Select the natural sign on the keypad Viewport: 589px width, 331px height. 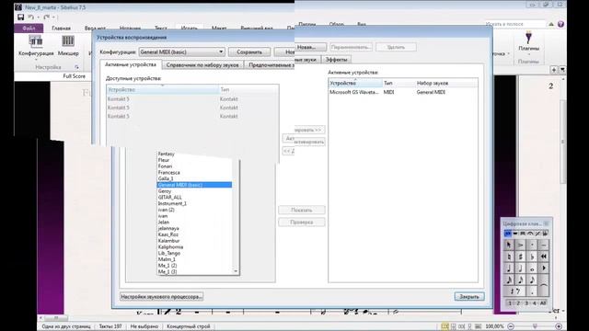point(509,257)
